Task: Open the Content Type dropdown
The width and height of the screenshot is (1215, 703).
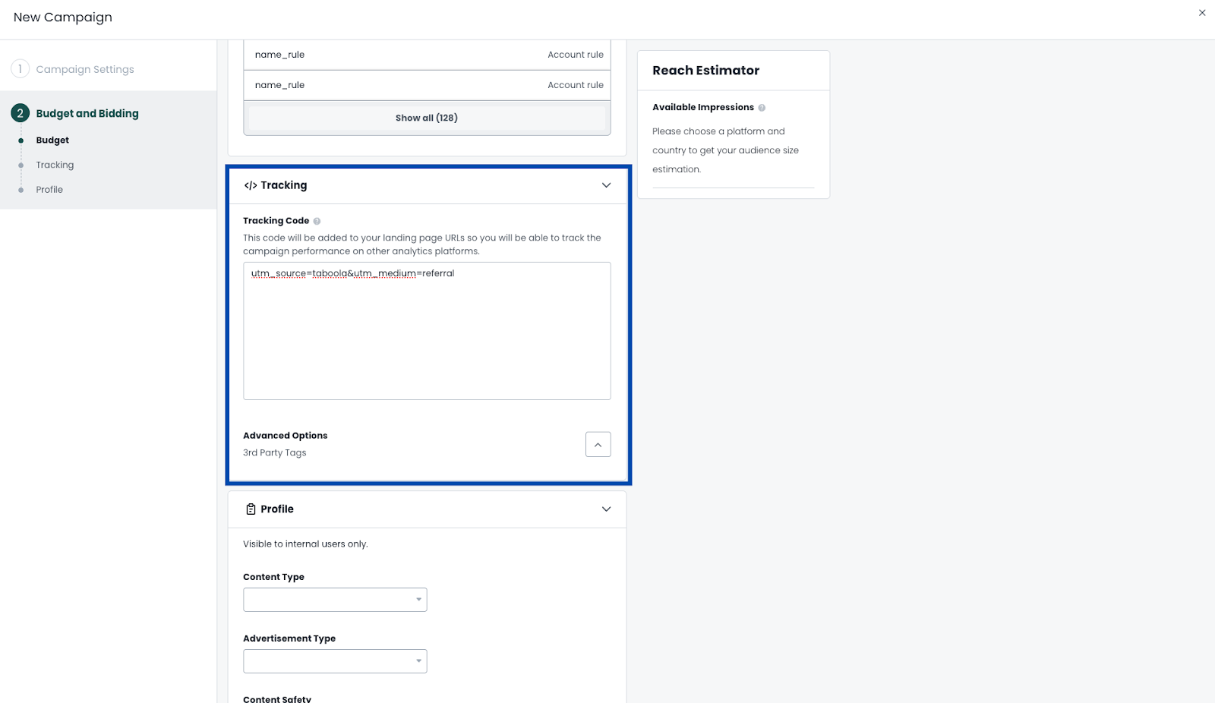Action: click(x=335, y=600)
